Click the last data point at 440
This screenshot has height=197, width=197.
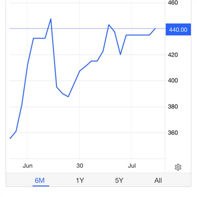pyautogui.click(x=155, y=29)
